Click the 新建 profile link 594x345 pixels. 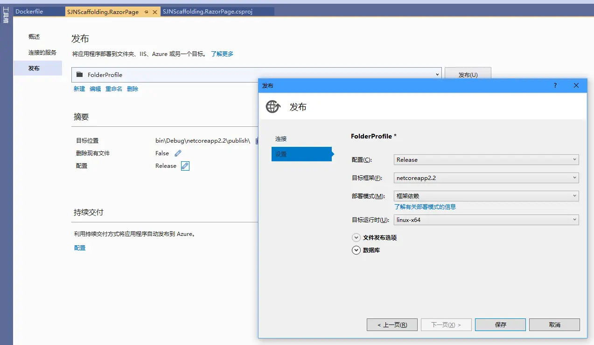tap(79, 89)
